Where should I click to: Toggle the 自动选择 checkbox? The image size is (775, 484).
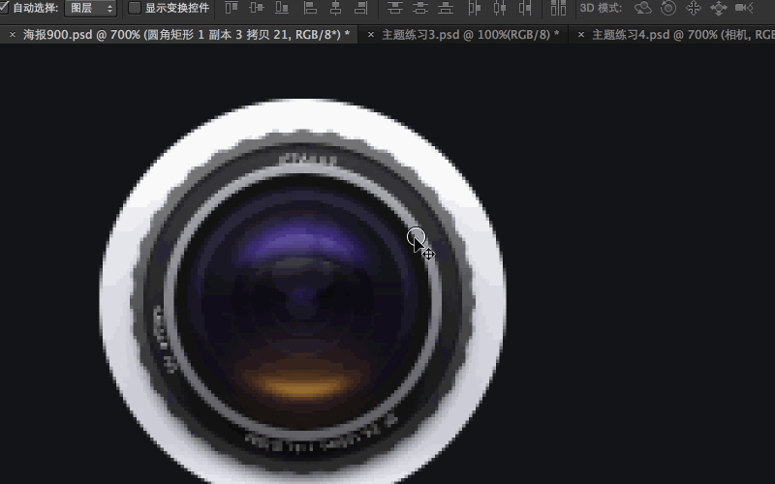[4, 8]
